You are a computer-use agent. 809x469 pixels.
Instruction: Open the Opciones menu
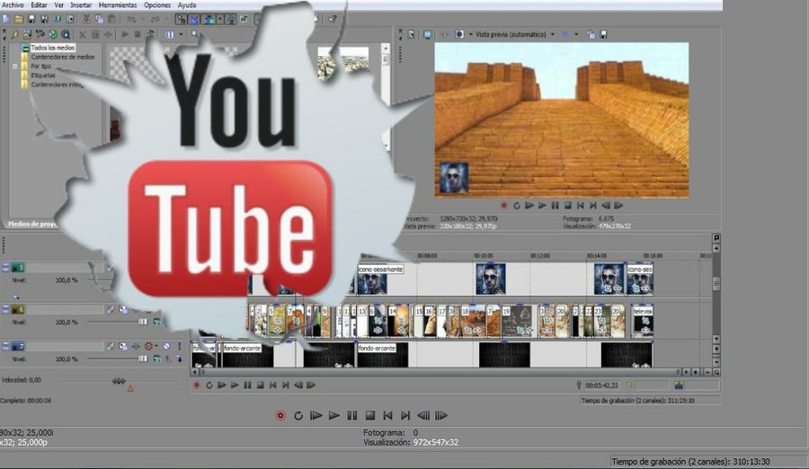click(x=157, y=4)
